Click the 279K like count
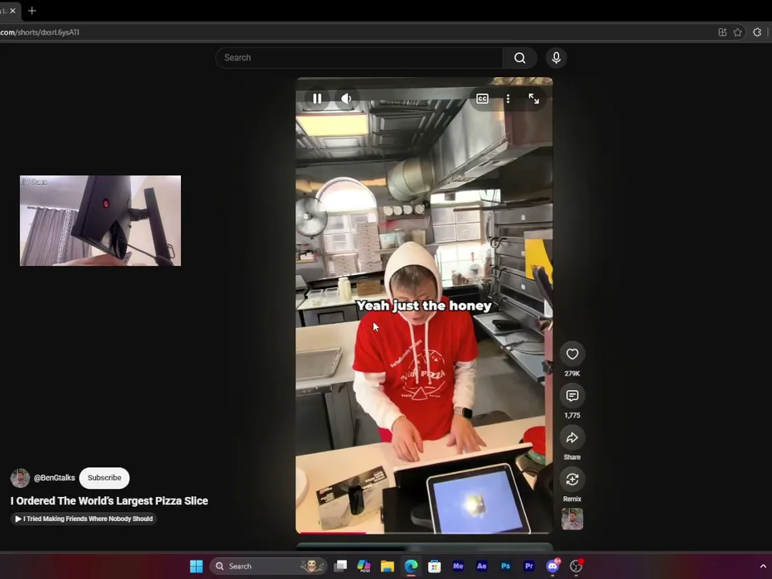772x579 pixels. [x=572, y=374]
